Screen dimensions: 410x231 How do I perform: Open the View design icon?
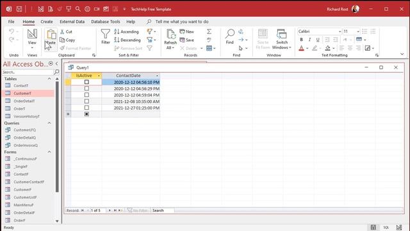point(32,34)
